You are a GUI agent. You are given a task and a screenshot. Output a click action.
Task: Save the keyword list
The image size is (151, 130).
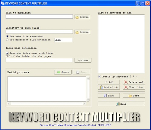pos(109,96)
